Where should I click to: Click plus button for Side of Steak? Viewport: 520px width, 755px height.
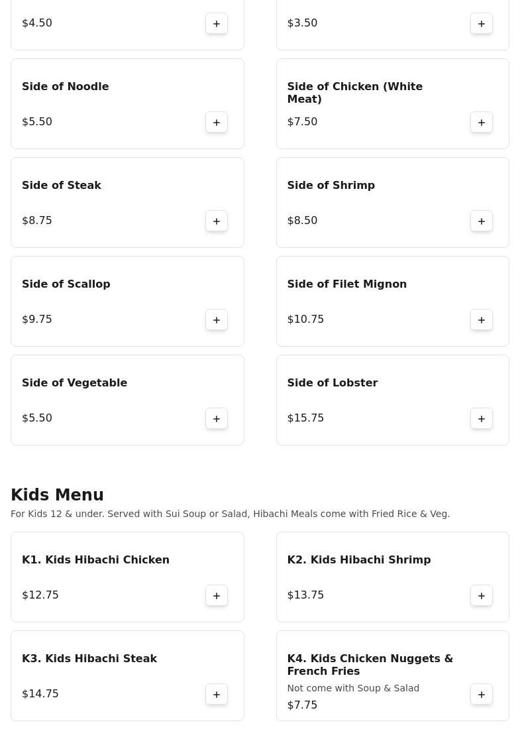217,221
